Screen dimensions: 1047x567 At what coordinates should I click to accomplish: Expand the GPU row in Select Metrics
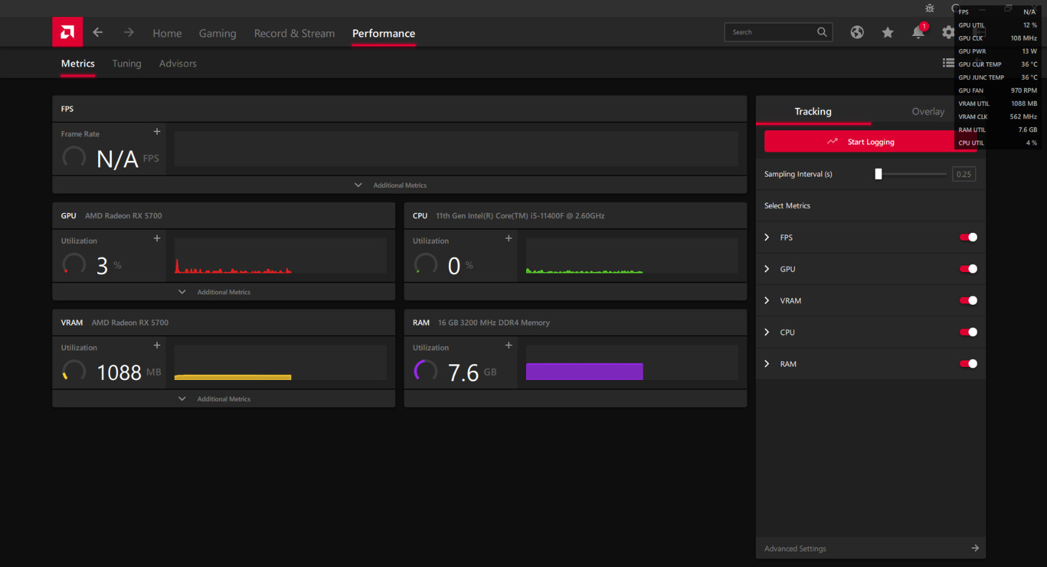(767, 269)
